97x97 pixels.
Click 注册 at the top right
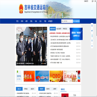pos(95,1)
